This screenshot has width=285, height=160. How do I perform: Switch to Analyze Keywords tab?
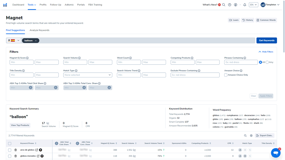click(x=39, y=30)
